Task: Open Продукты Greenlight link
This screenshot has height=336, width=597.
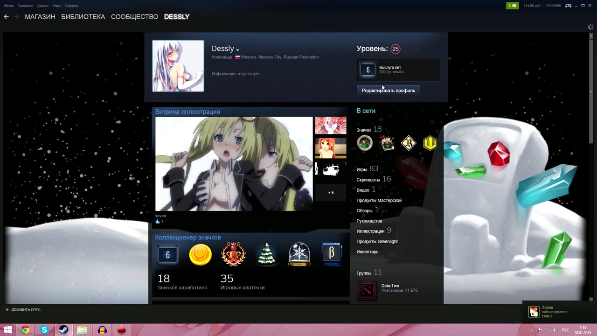Action: pyautogui.click(x=377, y=241)
